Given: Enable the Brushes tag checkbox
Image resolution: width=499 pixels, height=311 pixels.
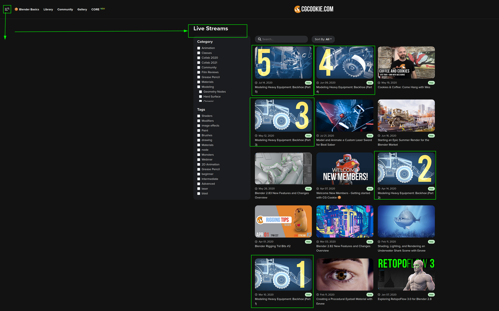Looking at the screenshot, I should click(199, 135).
